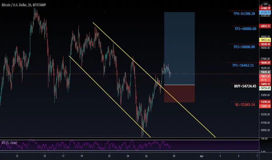Click the TP4=61308.28 text label
This screenshot has height=160, width=272.
click(x=244, y=14)
